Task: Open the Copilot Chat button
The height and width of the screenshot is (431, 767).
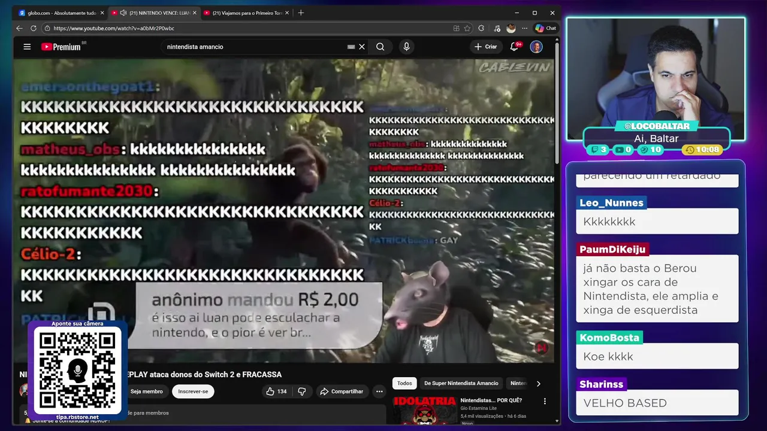Action: pos(546,28)
